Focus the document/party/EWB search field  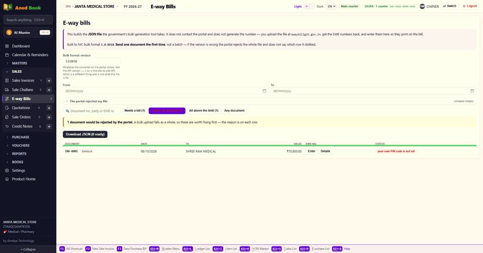[92, 111]
